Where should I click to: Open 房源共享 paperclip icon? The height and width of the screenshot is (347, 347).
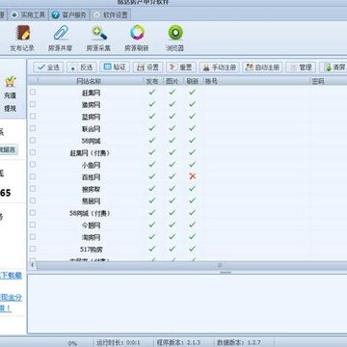pos(61,33)
